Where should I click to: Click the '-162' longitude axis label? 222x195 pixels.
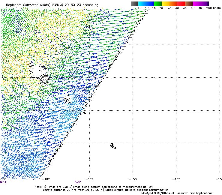pos(46,179)
